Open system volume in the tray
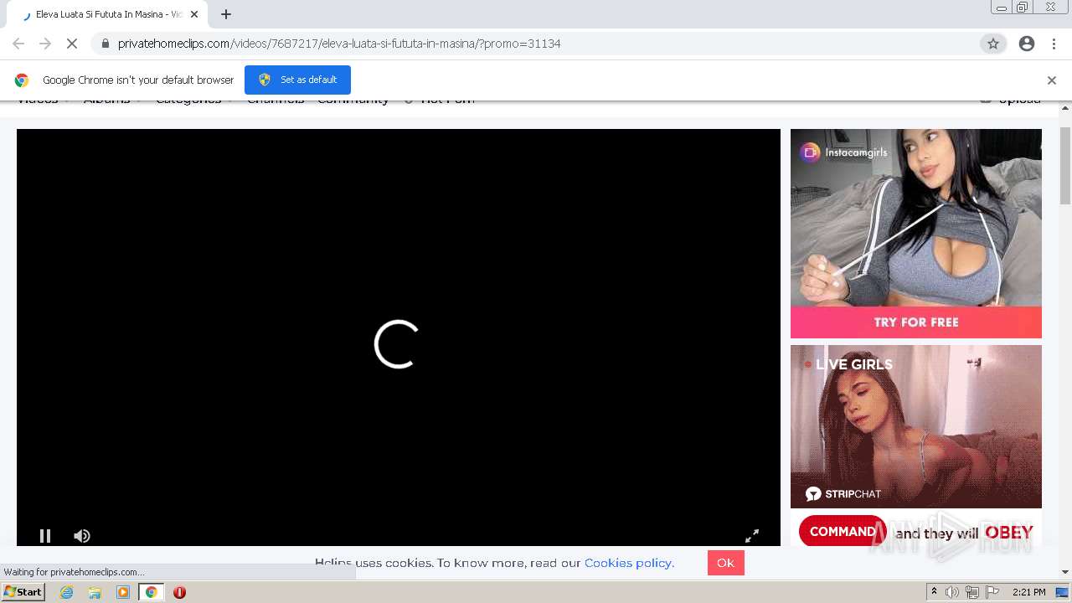The width and height of the screenshot is (1072, 603). (x=952, y=592)
